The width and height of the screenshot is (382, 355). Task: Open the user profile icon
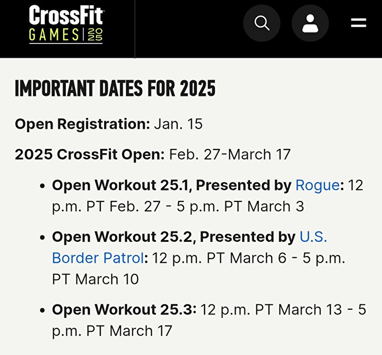pos(310,23)
